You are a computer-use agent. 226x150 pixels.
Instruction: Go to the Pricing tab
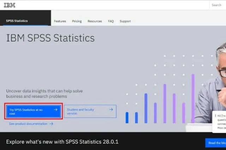(x=77, y=21)
